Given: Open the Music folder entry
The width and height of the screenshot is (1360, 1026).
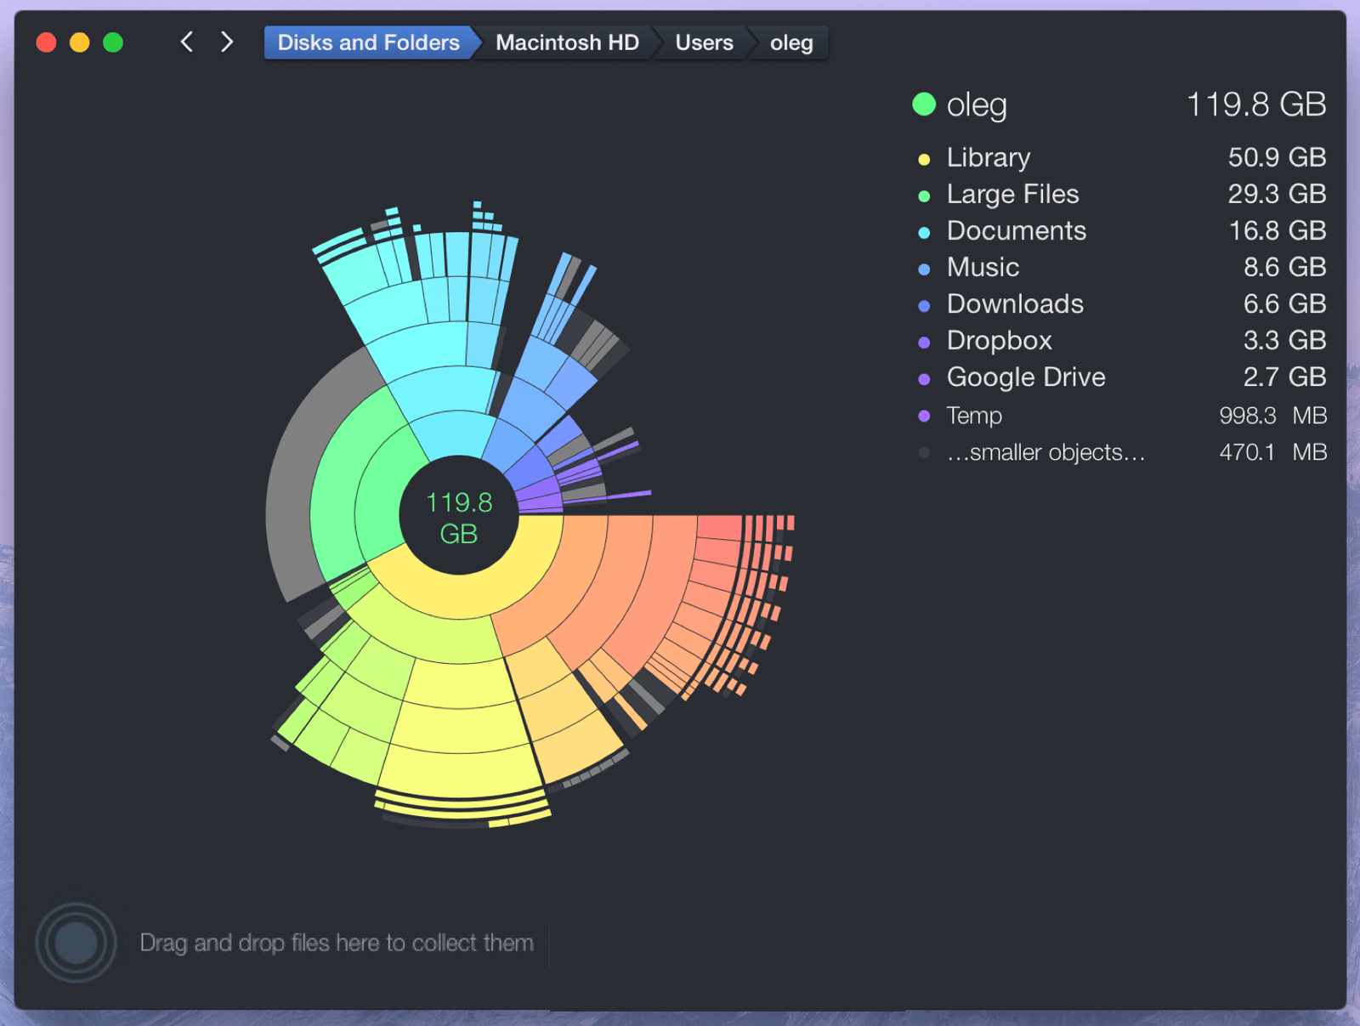Looking at the screenshot, I should [x=983, y=267].
